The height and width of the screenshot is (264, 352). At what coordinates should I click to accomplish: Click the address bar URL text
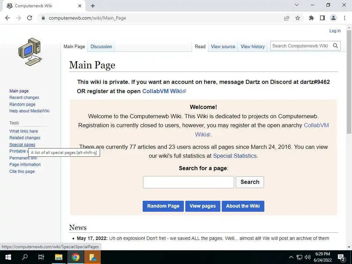pyautogui.click(x=87, y=18)
